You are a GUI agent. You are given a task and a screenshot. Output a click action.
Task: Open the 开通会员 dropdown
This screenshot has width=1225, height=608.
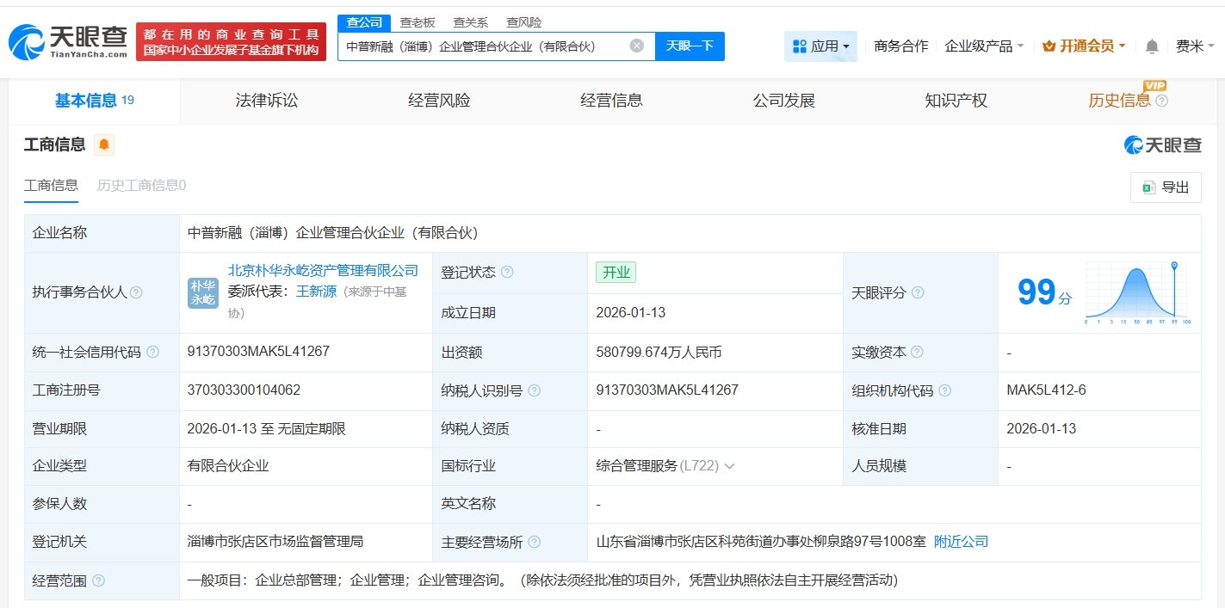pyautogui.click(x=1084, y=46)
